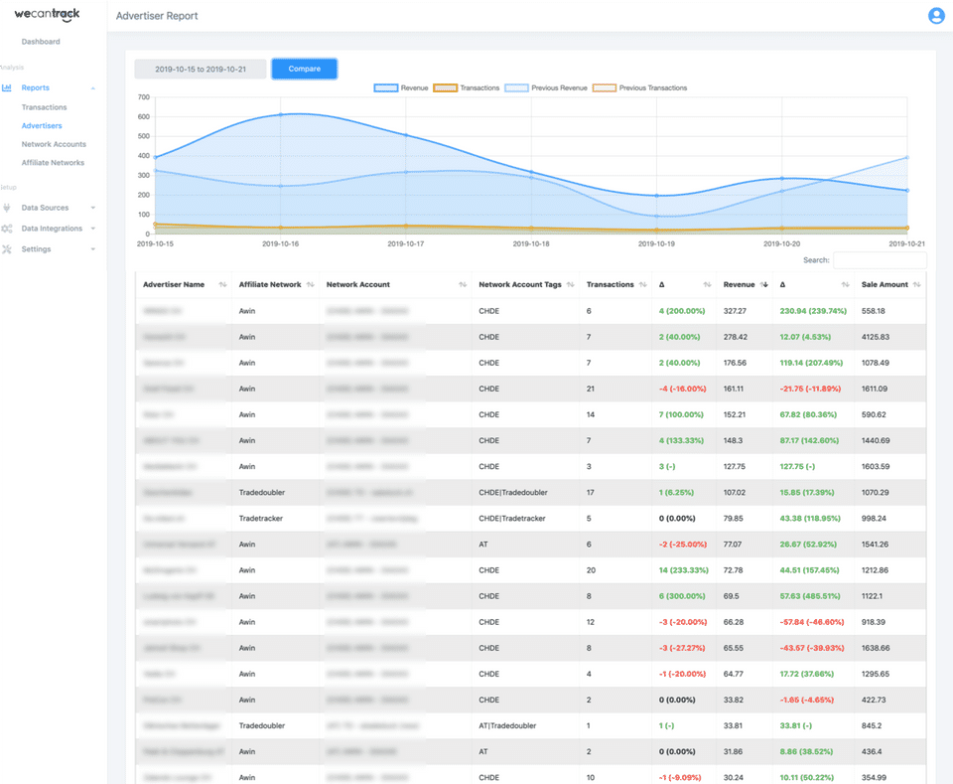Screen dimensions: 953x784
Task: Click the Reports menu label
Action: (x=36, y=87)
